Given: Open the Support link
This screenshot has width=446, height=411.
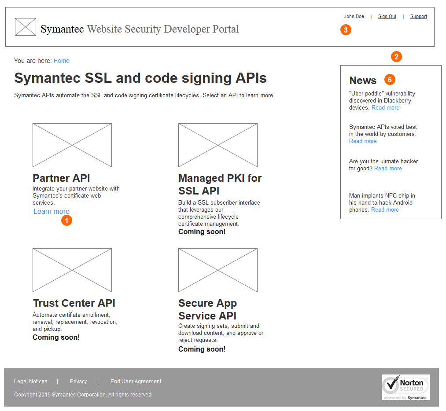Looking at the screenshot, I should coord(419,16).
